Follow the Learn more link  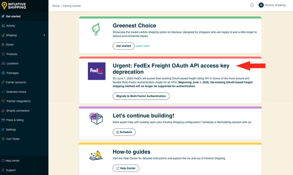(x=143, y=46)
